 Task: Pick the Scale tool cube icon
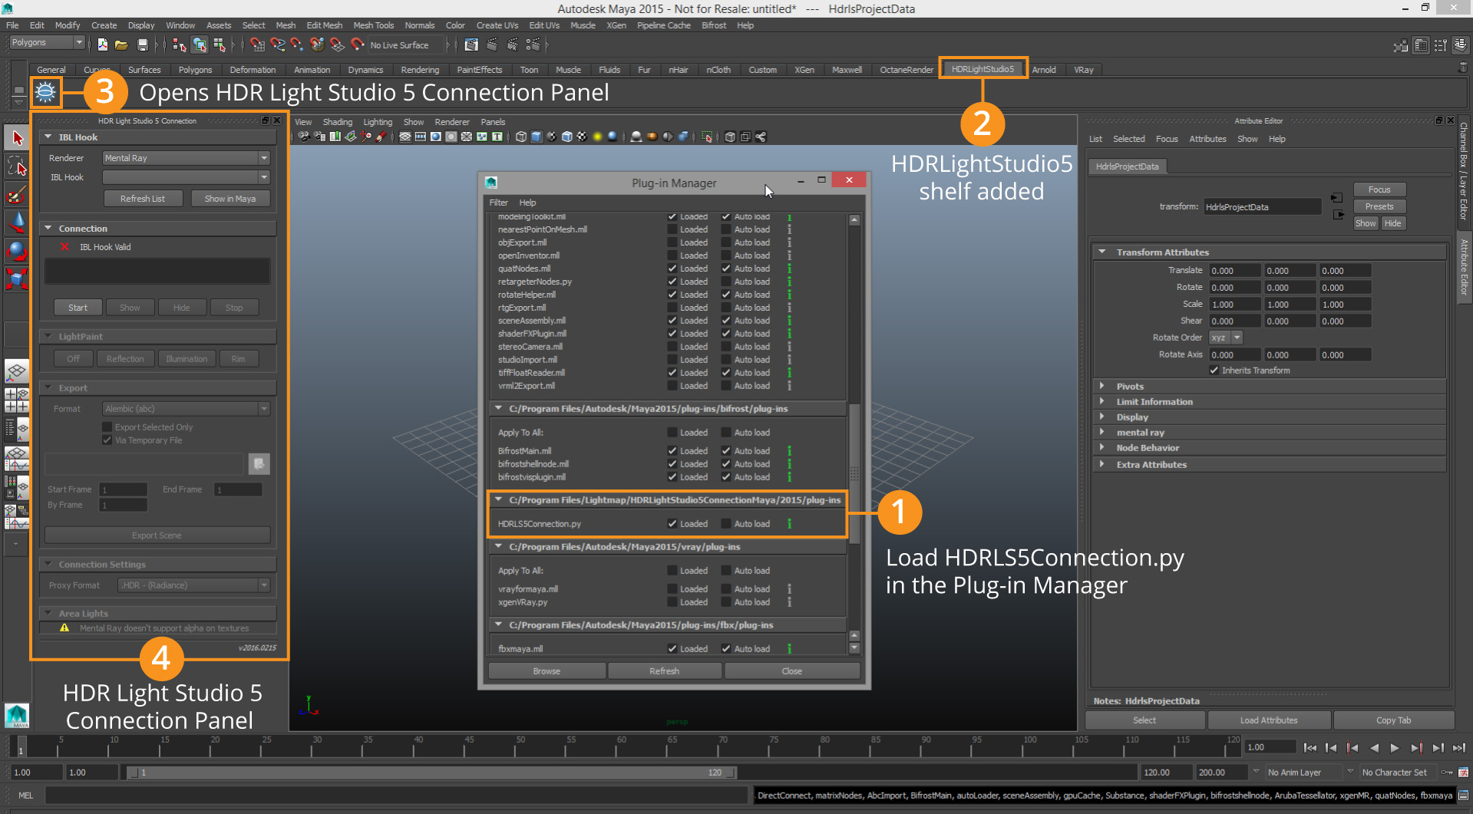click(x=17, y=278)
